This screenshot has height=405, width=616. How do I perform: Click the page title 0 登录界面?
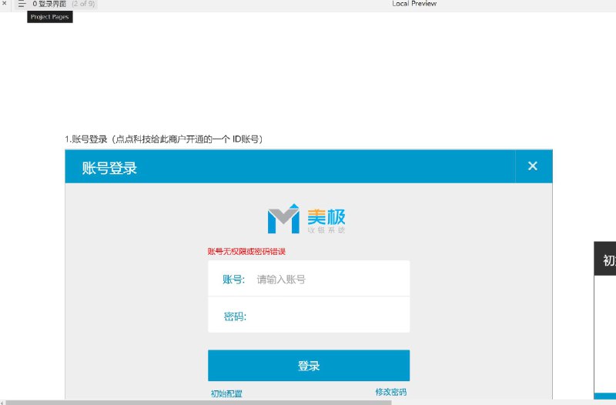tap(49, 4)
